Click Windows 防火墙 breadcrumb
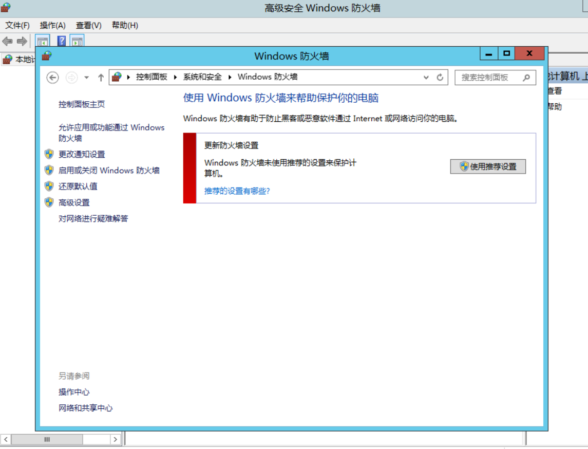Image resolution: width=588 pixels, height=449 pixels. [x=268, y=77]
